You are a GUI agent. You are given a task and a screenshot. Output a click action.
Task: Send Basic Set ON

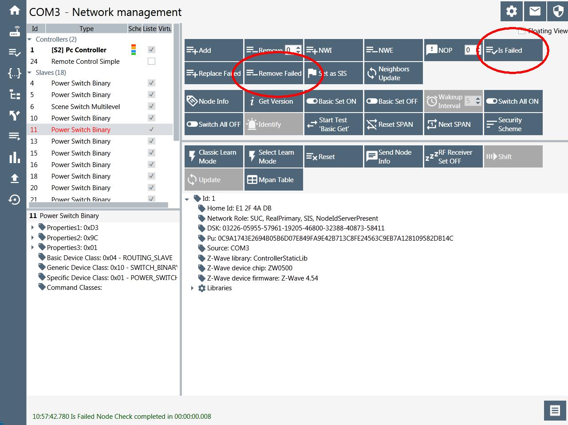pyautogui.click(x=334, y=101)
